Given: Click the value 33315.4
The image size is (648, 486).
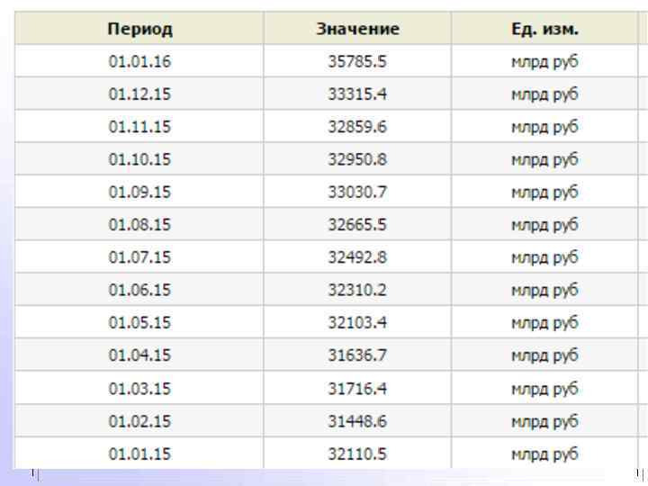Looking at the screenshot, I should 357,94.
